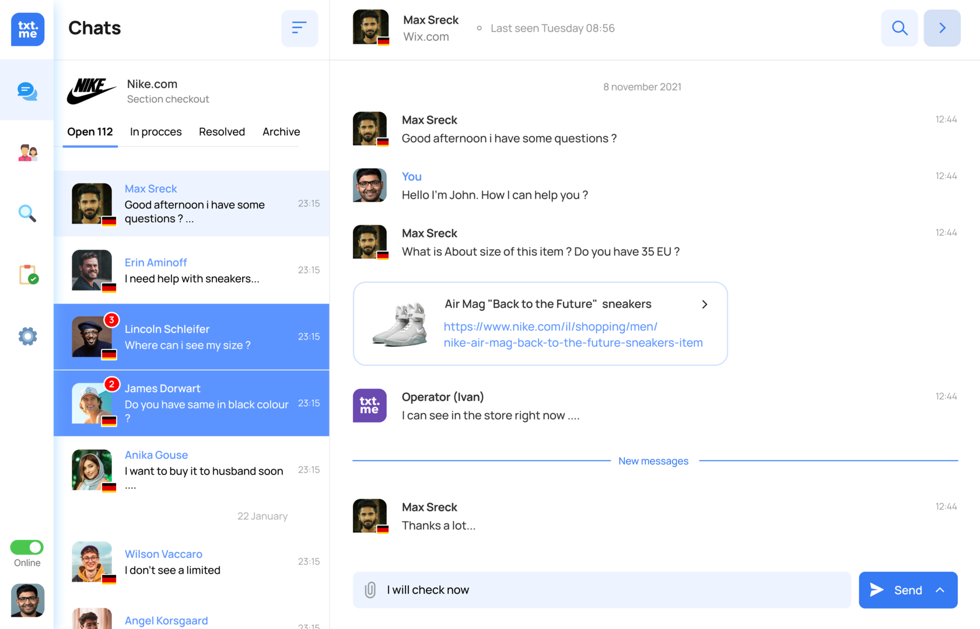Screen dimensions: 980x629
Task: Open the clipboard tasks icon
Action: 28,274
